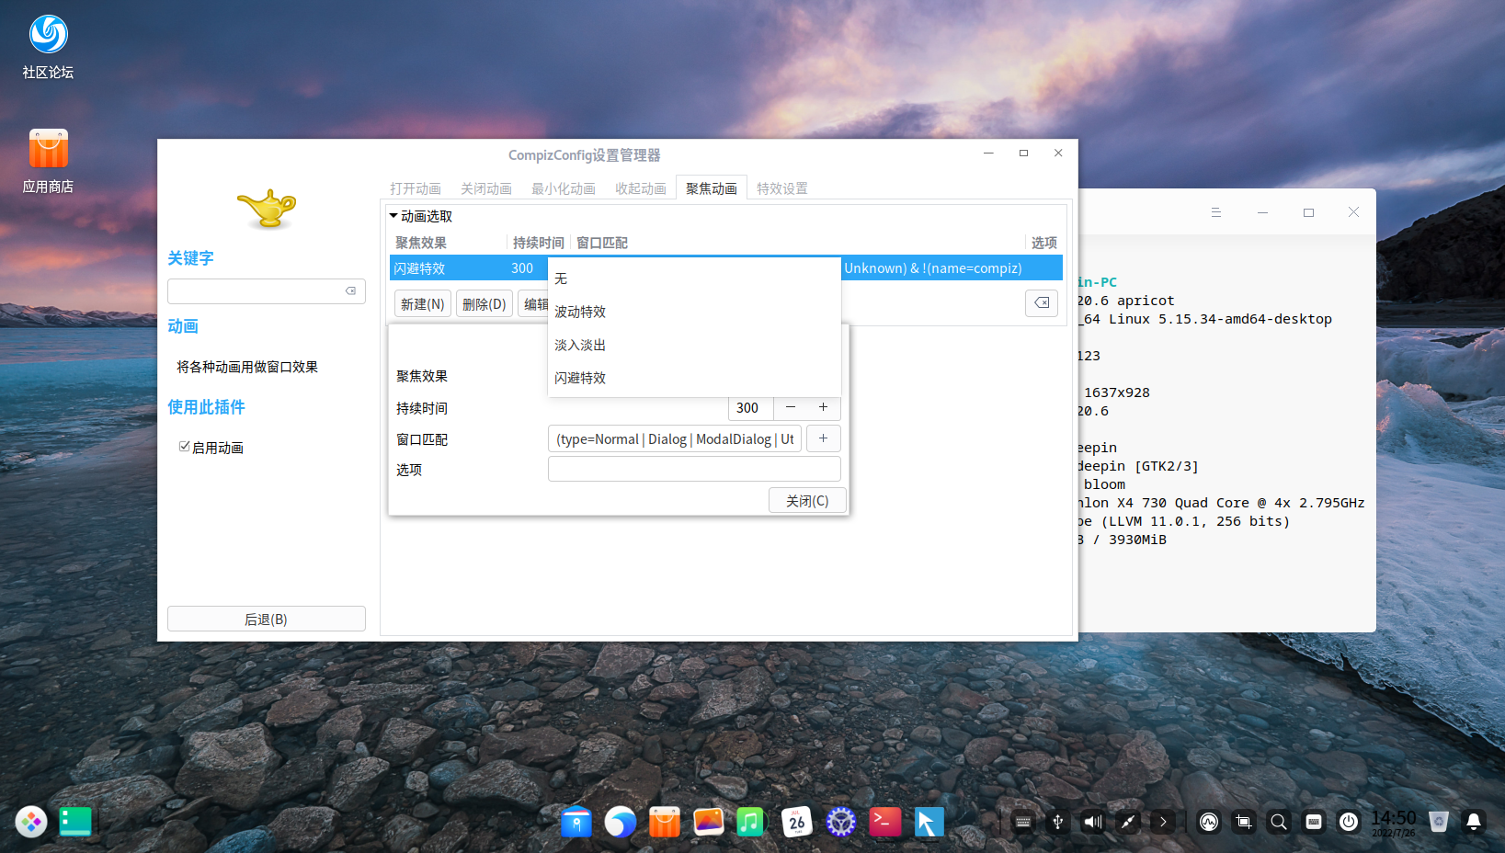Click the 关键字 search input field
Image resolution: width=1505 pixels, height=853 pixels.
(x=267, y=291)
